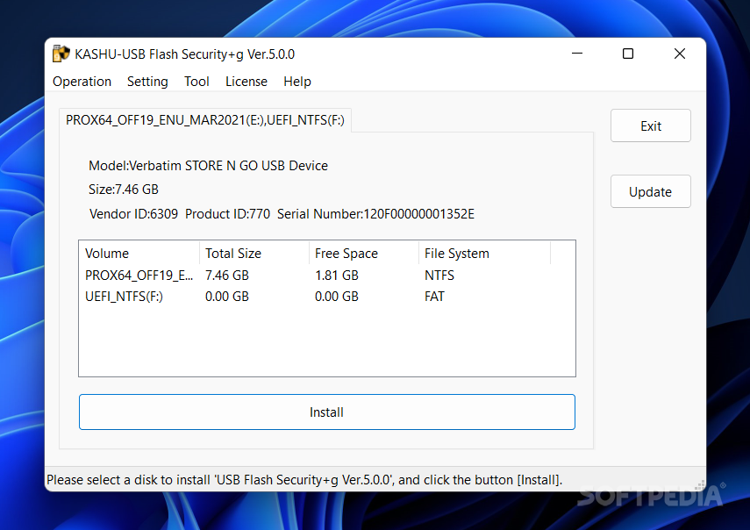This screenshot has width=750, height=530.
Task: Select the PROX64_OFF19_ENU_MAR2021(E:),UEFI_NTFS(F:) tab
Action: coord(205,120)
